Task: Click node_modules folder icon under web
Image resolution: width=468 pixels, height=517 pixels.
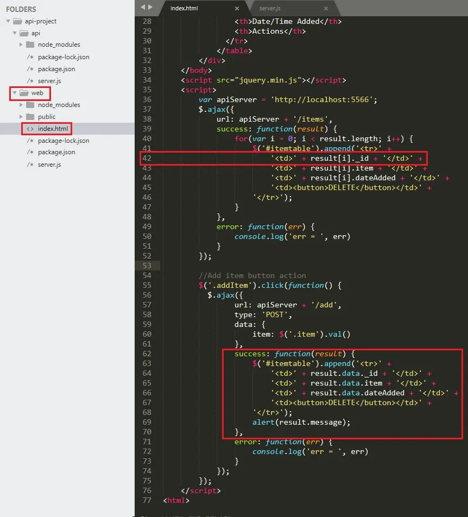Action: tap(30, 105)
